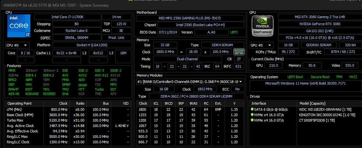Viewport: 362px width, 148px height.
Task: Click the GPU clock 210.0 value
Action: point(273,66)
